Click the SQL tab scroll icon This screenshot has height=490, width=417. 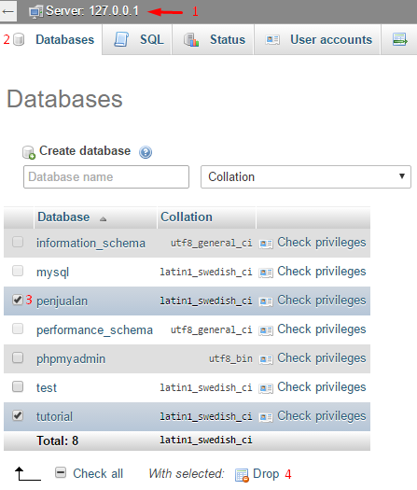[121, 40]
